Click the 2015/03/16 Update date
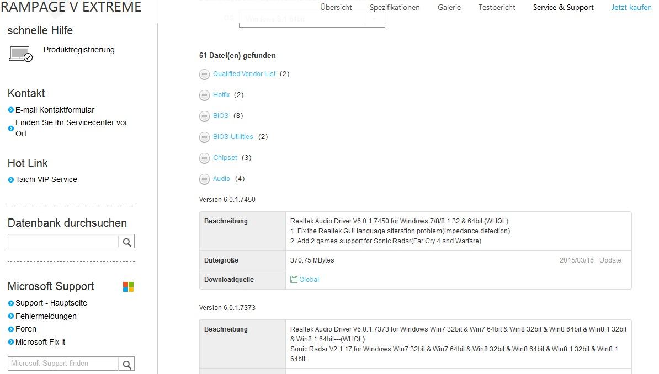 point(591,260)
